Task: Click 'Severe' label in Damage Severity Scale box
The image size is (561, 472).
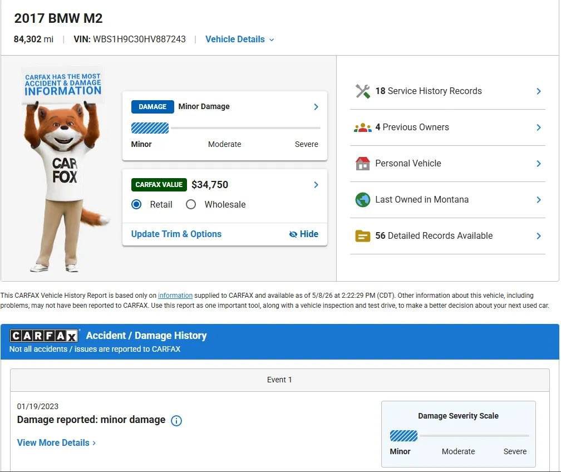Action: pos(515,451)
